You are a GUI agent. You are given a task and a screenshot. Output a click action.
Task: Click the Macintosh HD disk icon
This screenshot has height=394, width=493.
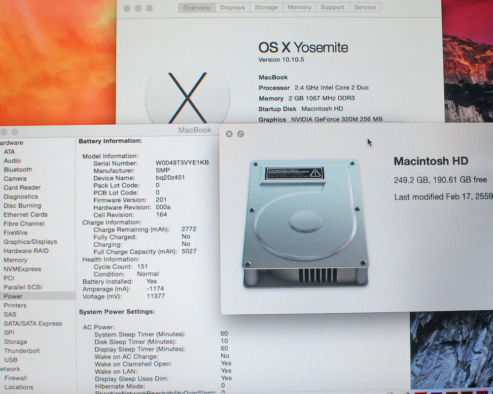[305, 224]
